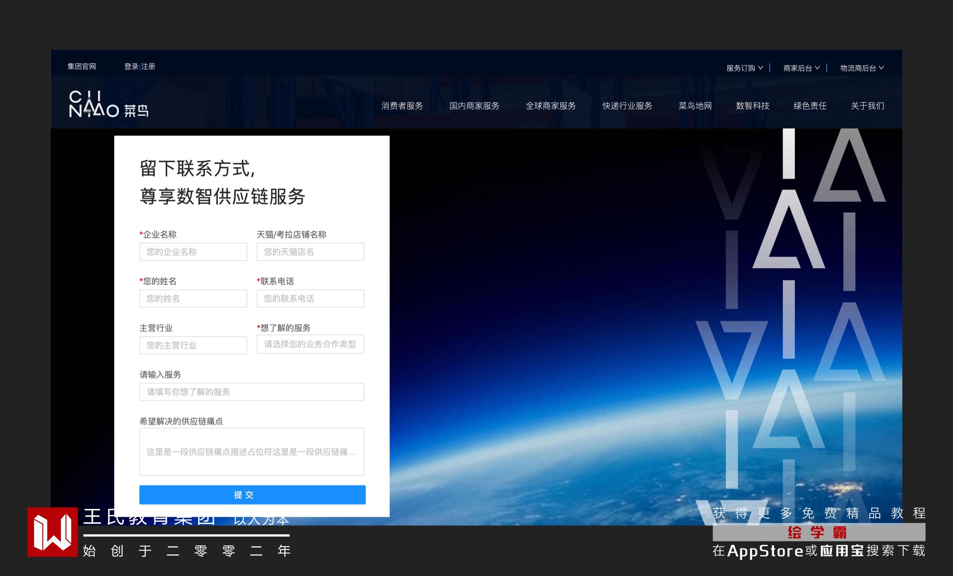953x576 pixels.
Task: Click the 集团官网 link
Action: click(x=82, y=66)
